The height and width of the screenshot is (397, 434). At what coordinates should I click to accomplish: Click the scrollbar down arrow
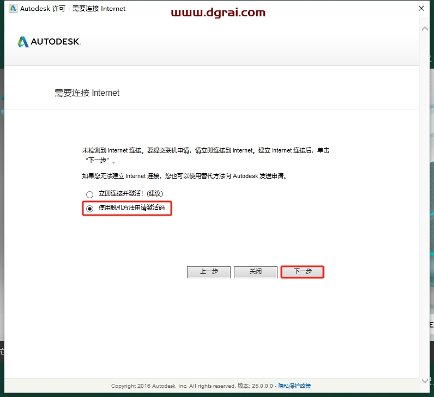[425, 381]
